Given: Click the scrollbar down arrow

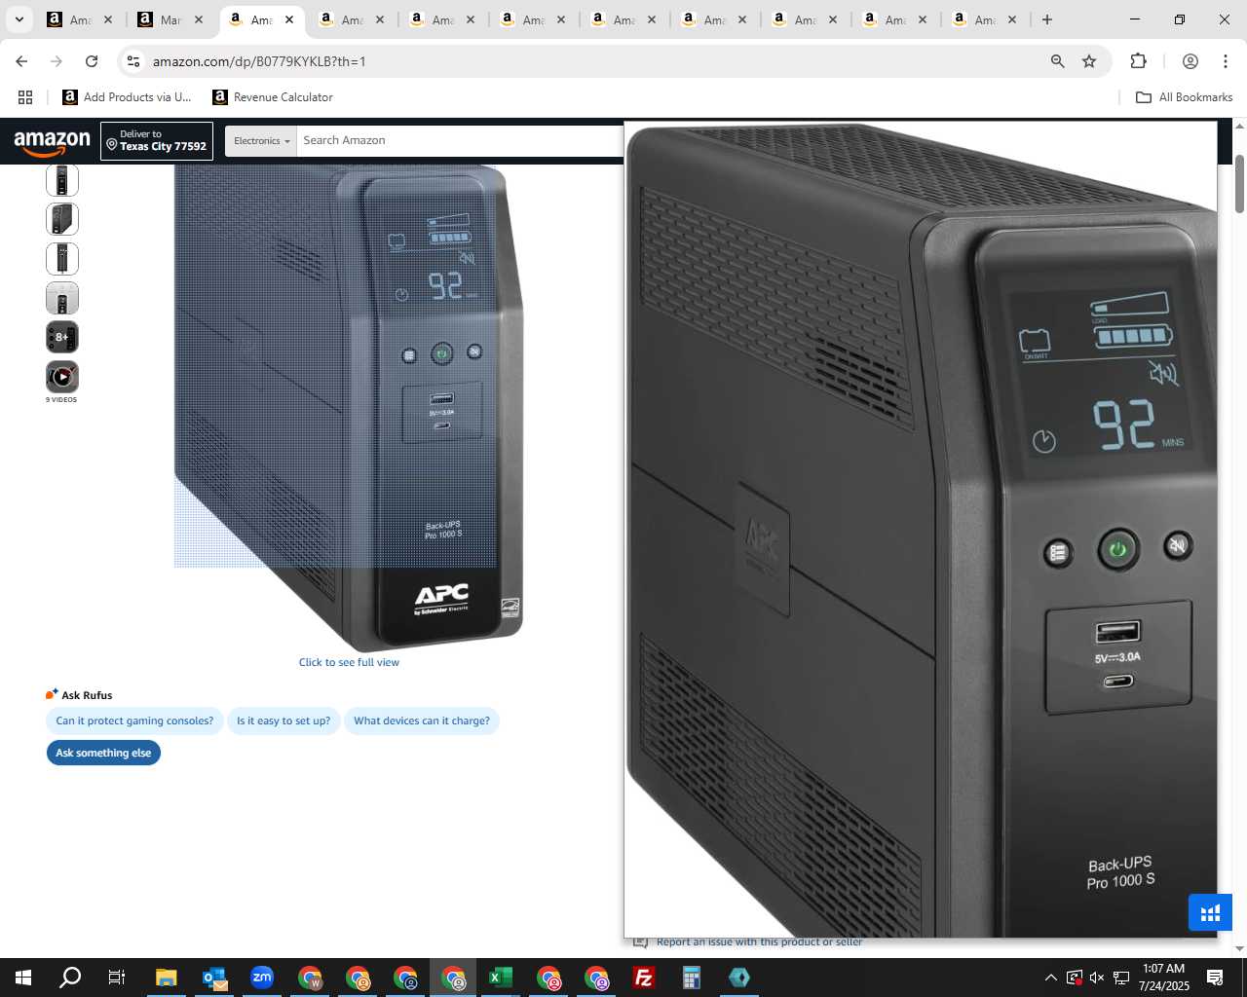Looking at the screenshot, I should point(1239,948).
